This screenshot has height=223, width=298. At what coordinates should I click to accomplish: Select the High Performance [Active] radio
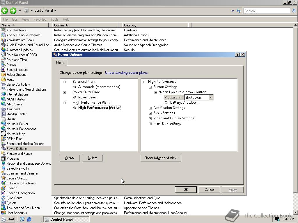coord(75,108)
